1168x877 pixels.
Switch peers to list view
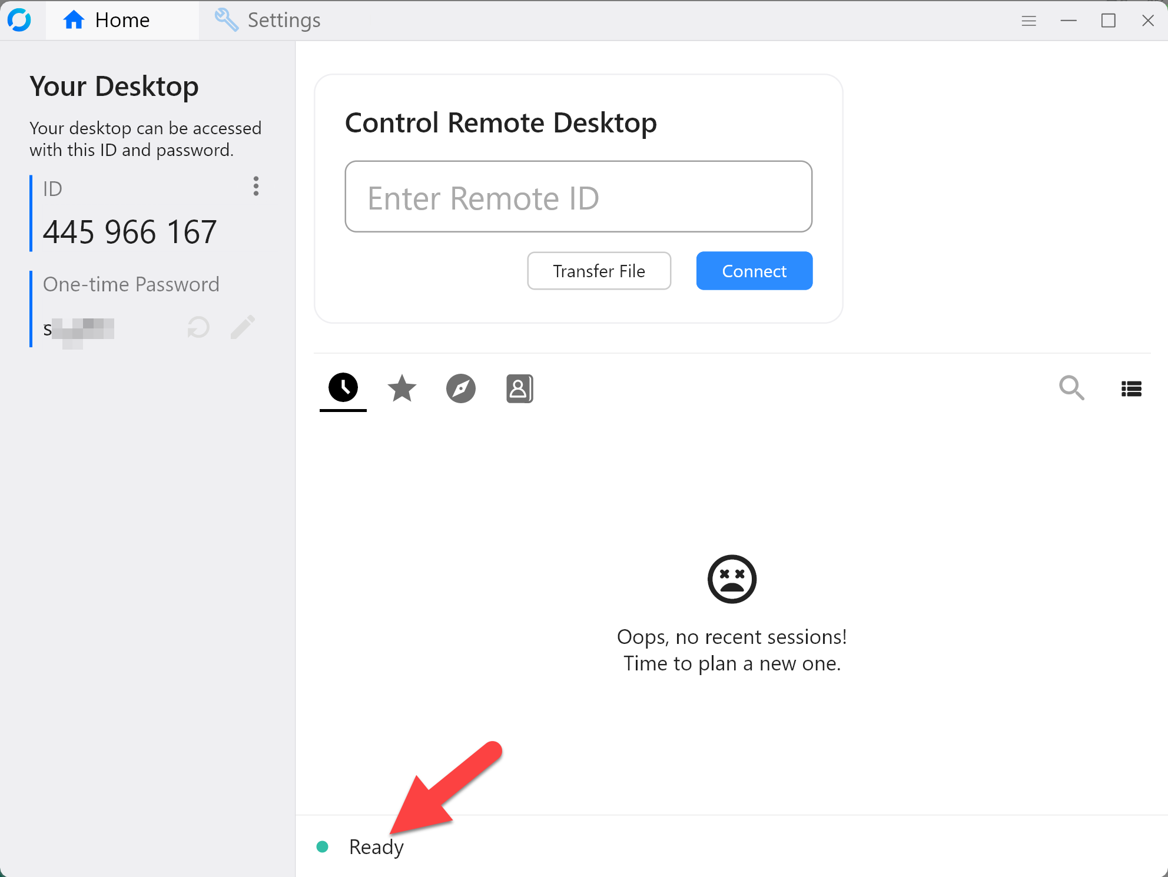(x=1131, y=388)
